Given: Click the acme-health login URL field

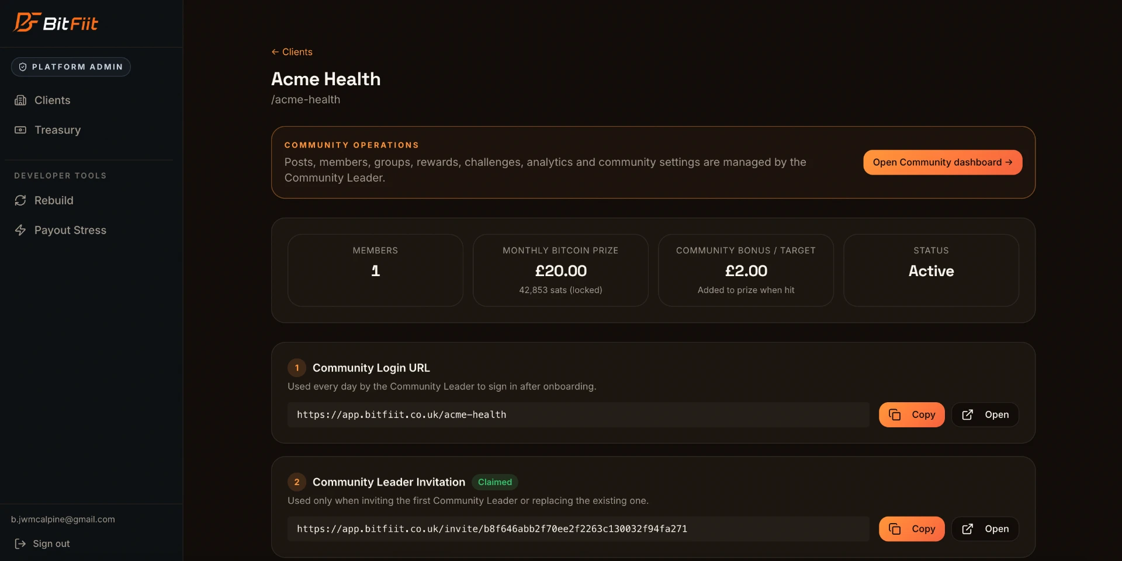Looking at the screenshot, I should (579, 415).
